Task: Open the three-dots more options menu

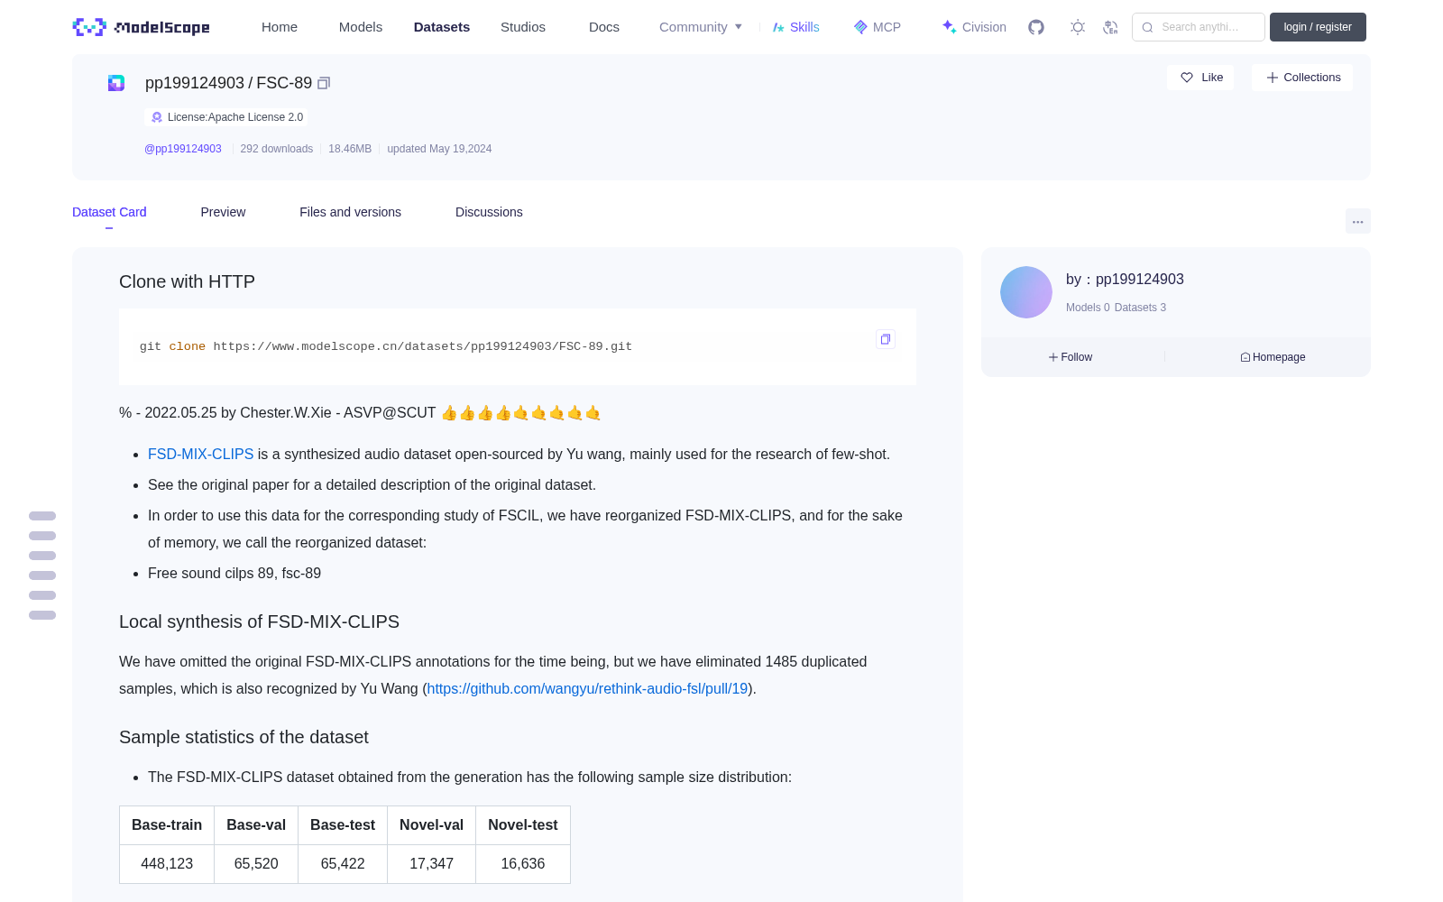Action: point(1357,221)
